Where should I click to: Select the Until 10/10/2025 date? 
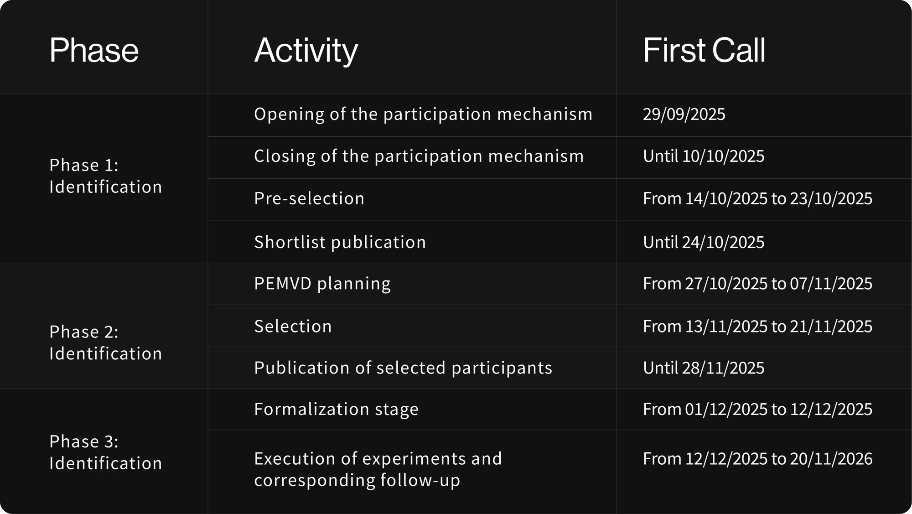tap(704, 156)
